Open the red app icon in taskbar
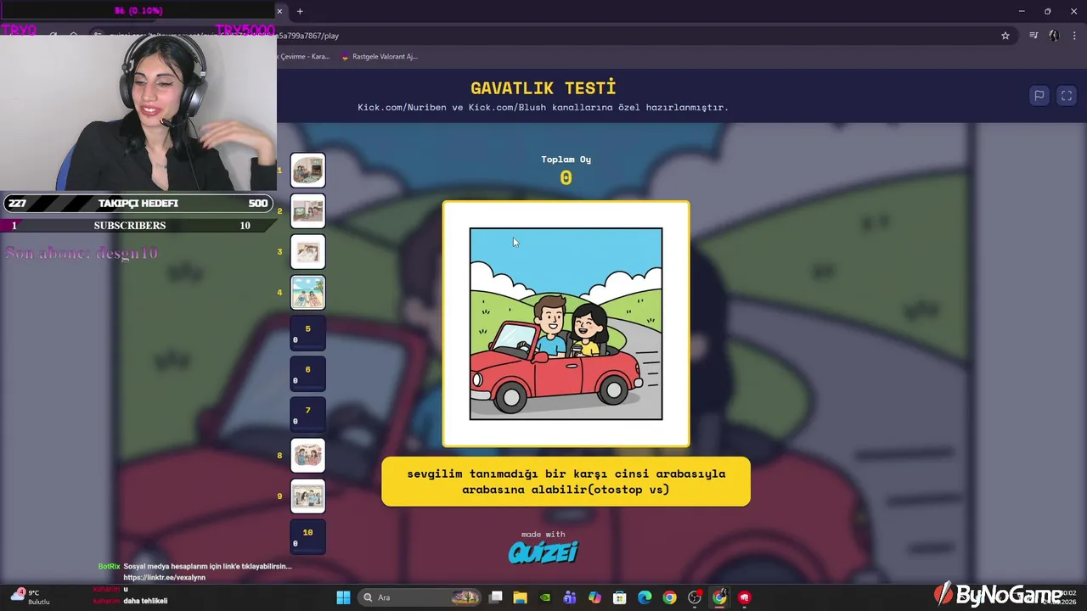The width and height of the screenshot is (1087, 611). 745,597
